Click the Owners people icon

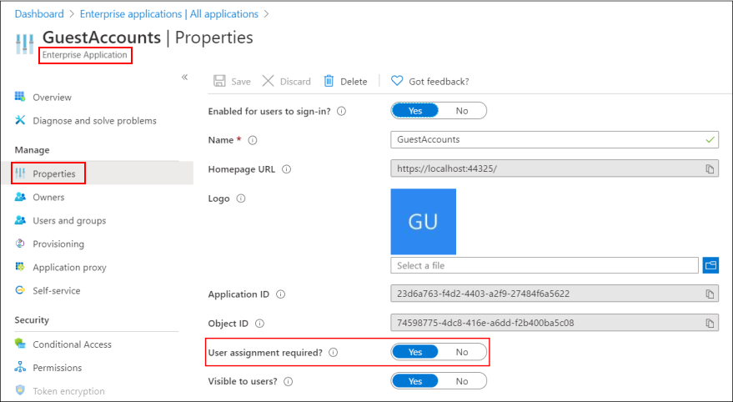(x=20, y=197)
